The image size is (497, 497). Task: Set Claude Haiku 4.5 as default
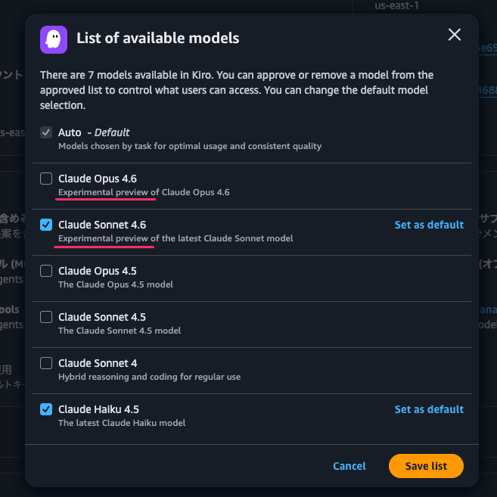coord(429,409)
